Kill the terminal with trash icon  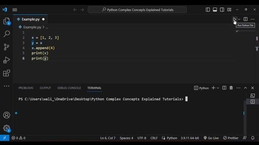click(231, 88)
